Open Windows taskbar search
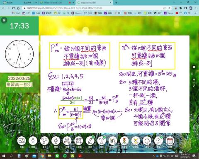The image size is (199, 159). (11, 156)
